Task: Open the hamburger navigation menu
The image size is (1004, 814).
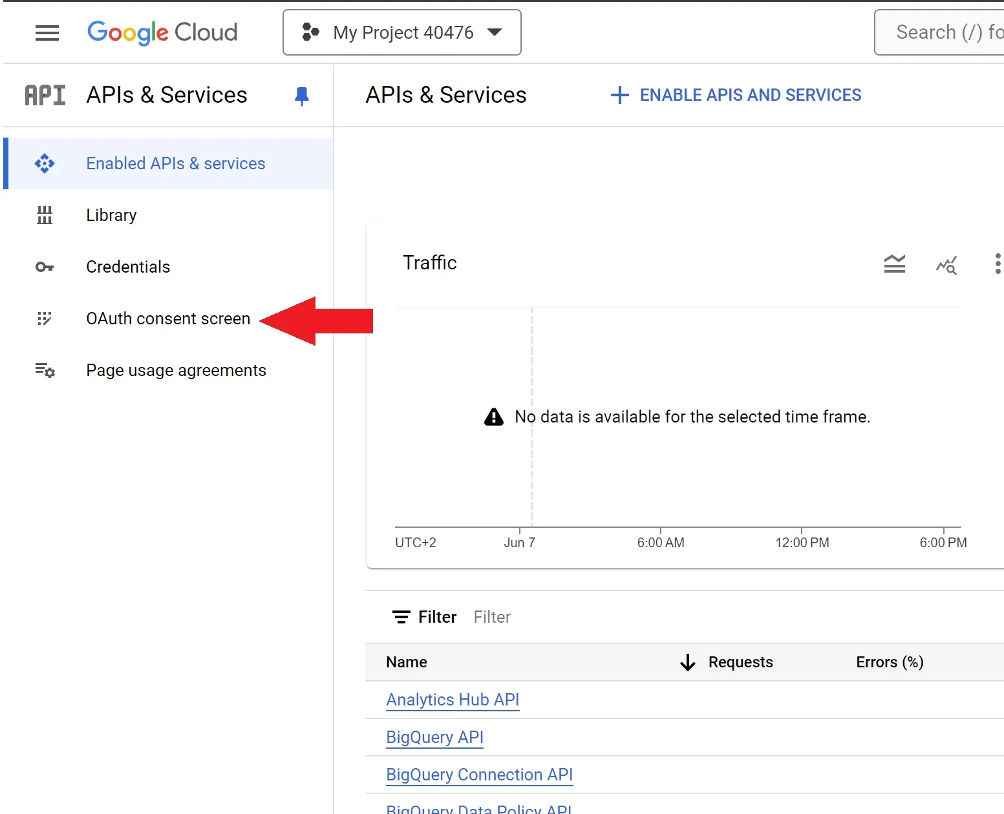Action: click(47, 33)
